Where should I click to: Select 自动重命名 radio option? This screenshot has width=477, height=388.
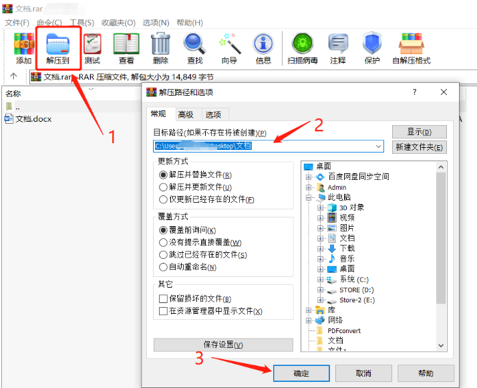click(164, 267)
